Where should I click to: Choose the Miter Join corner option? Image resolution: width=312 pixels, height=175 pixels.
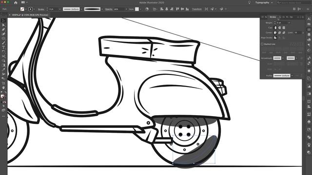coord(275,33)
